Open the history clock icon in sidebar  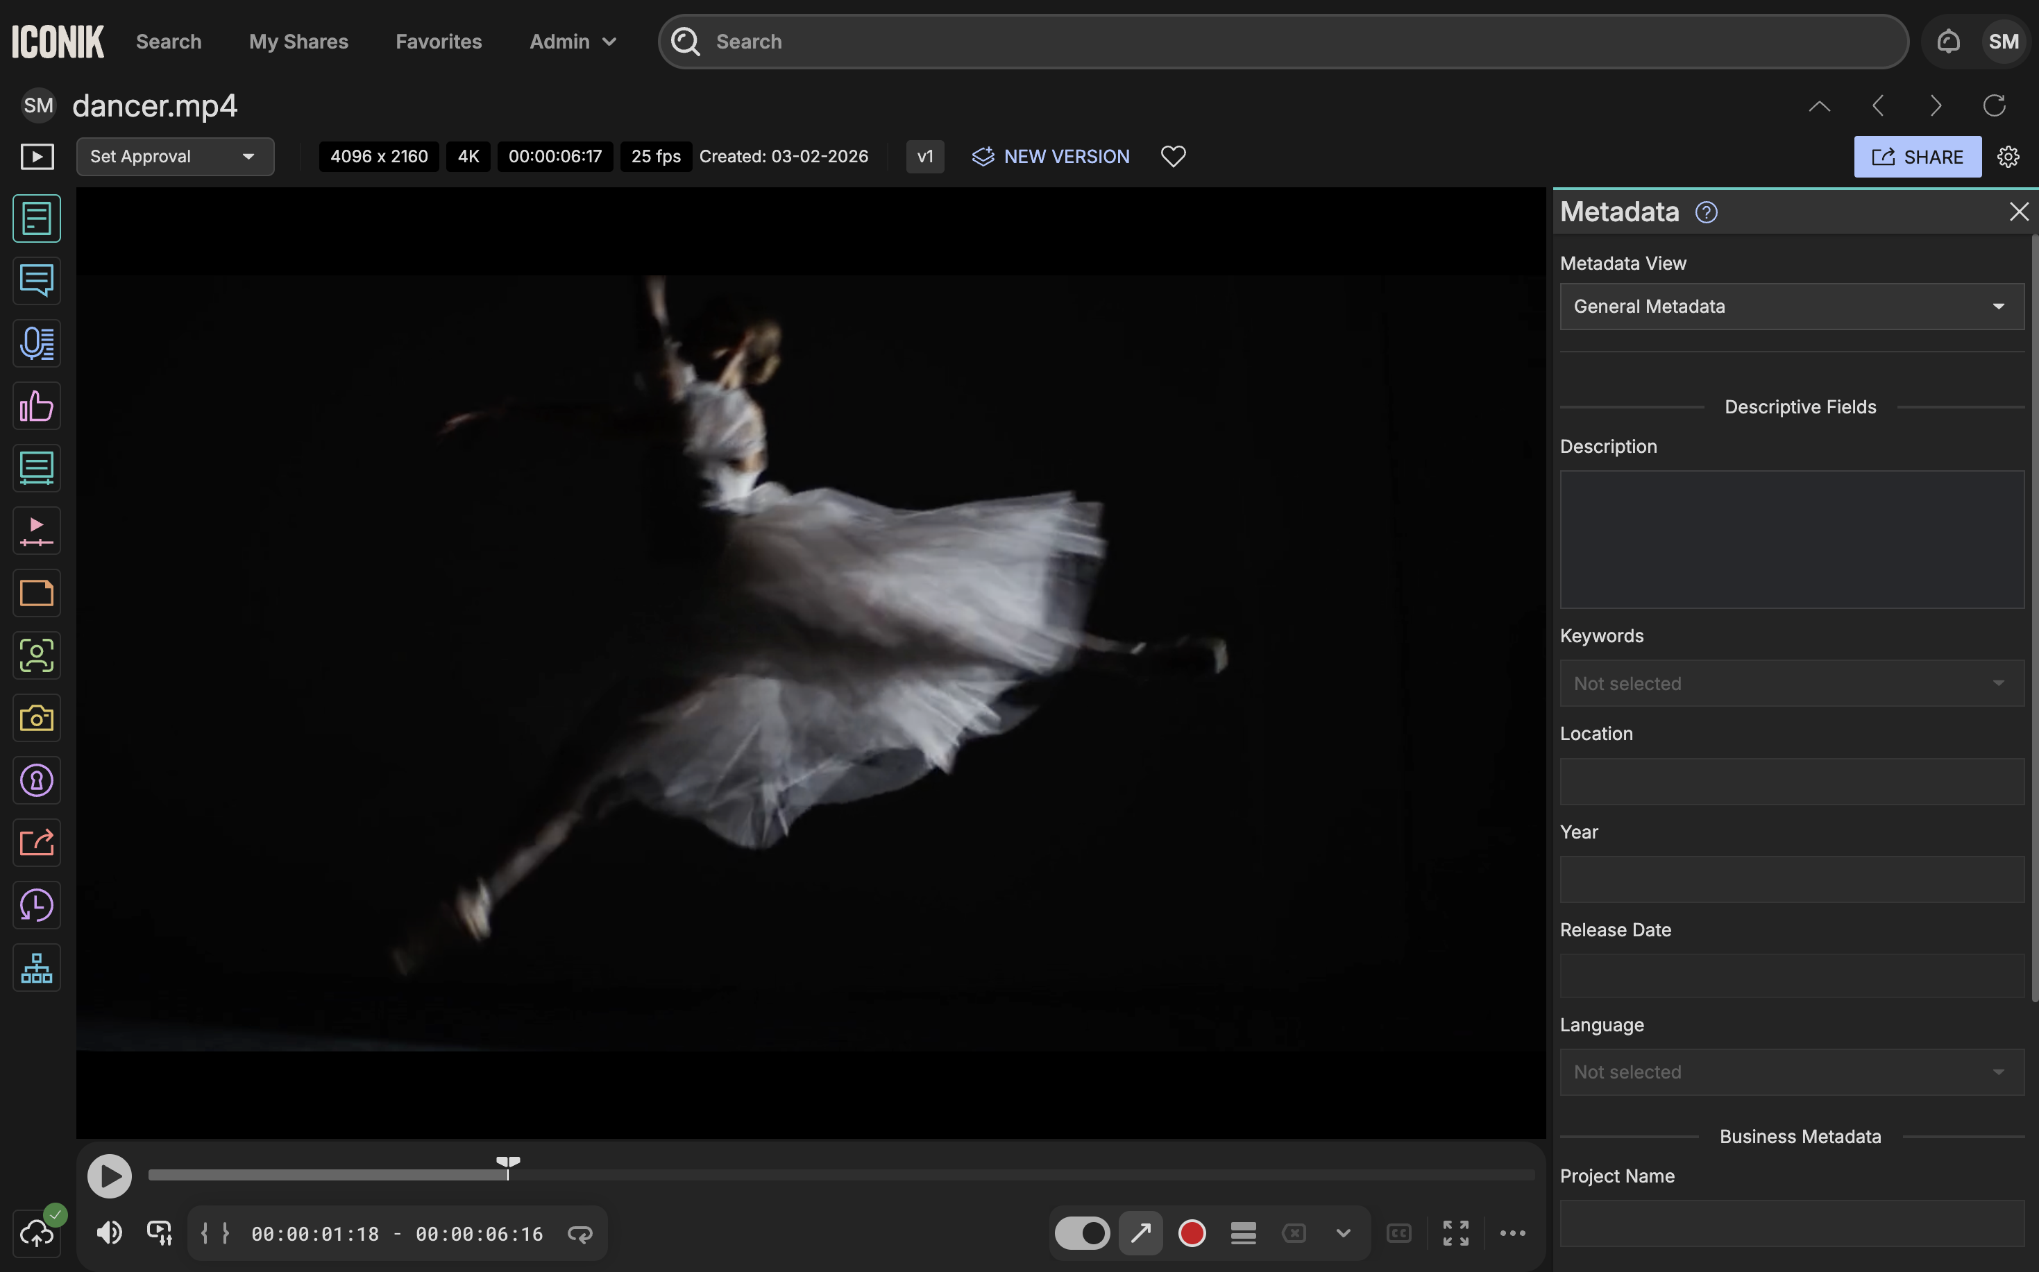coord(36,906)
